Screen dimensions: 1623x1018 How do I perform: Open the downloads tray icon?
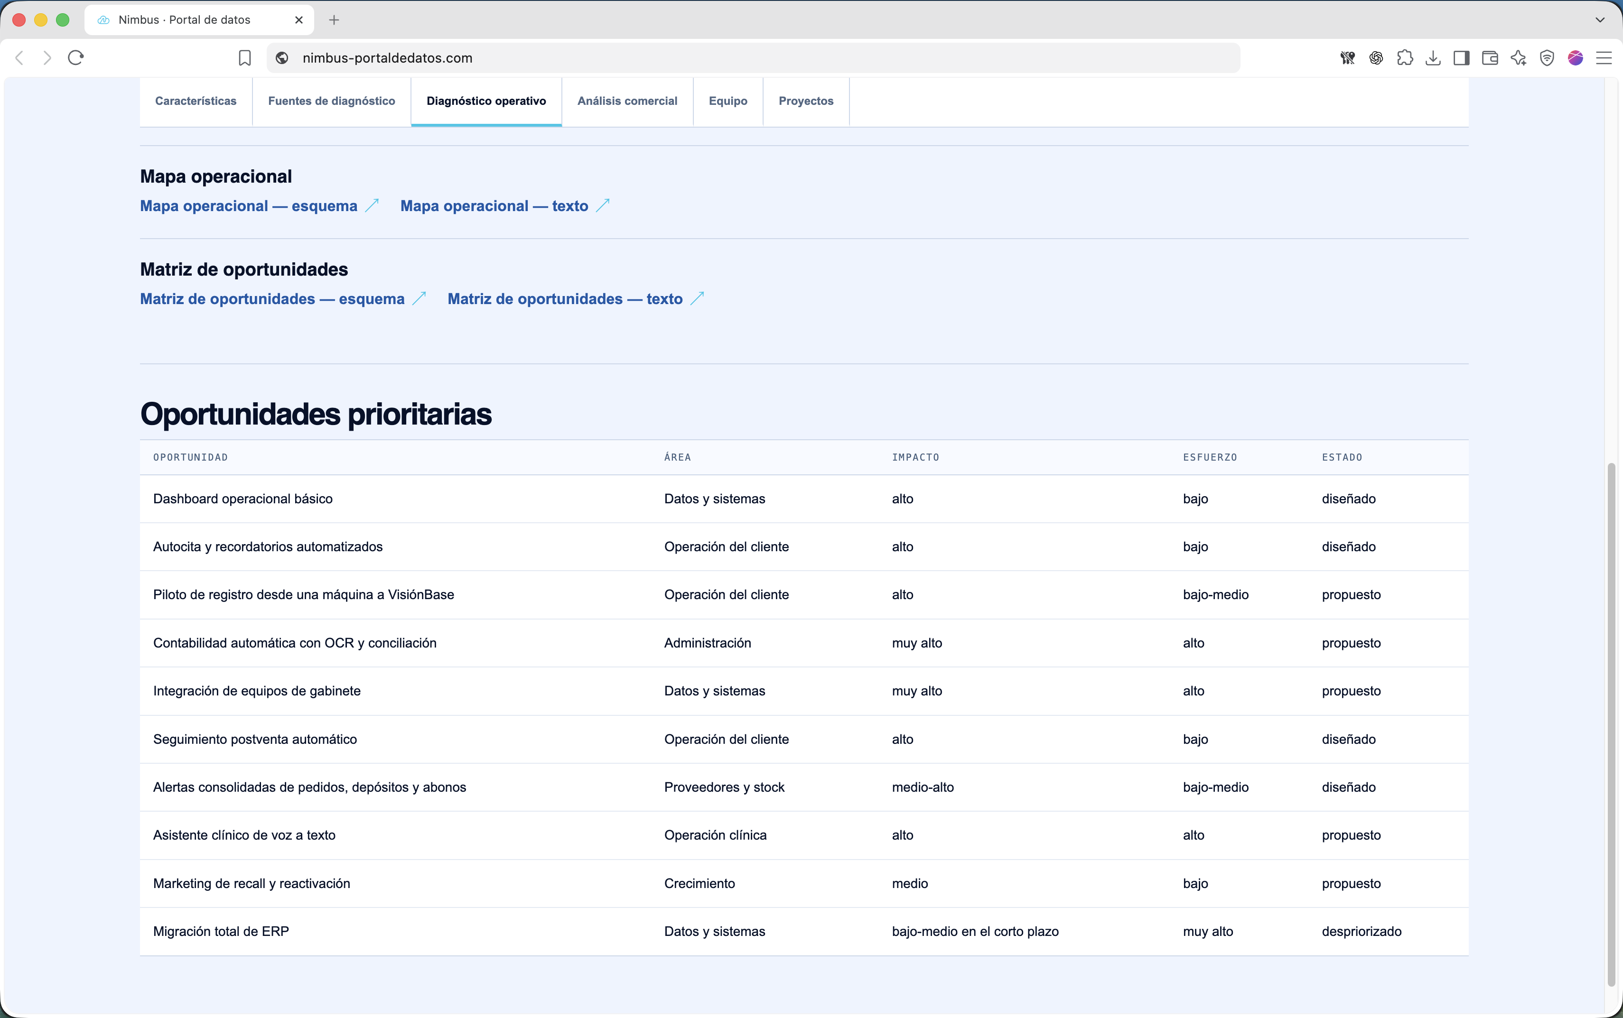1433,58
